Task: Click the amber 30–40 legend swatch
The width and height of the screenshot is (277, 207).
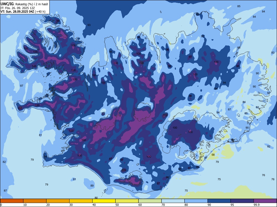Action: (81, 201)
